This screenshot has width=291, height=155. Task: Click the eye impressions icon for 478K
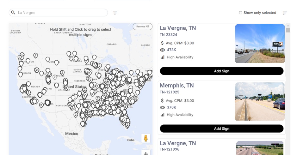(163, 50)
